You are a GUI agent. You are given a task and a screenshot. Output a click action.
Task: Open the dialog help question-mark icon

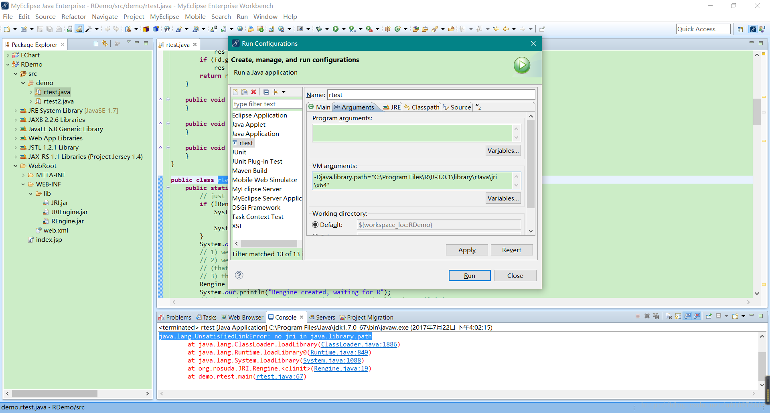coord(239,275)
